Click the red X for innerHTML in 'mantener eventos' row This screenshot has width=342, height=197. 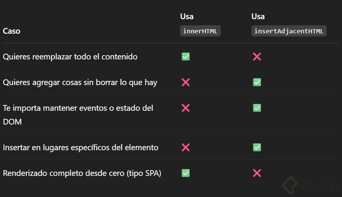click(x=185, y=108)
